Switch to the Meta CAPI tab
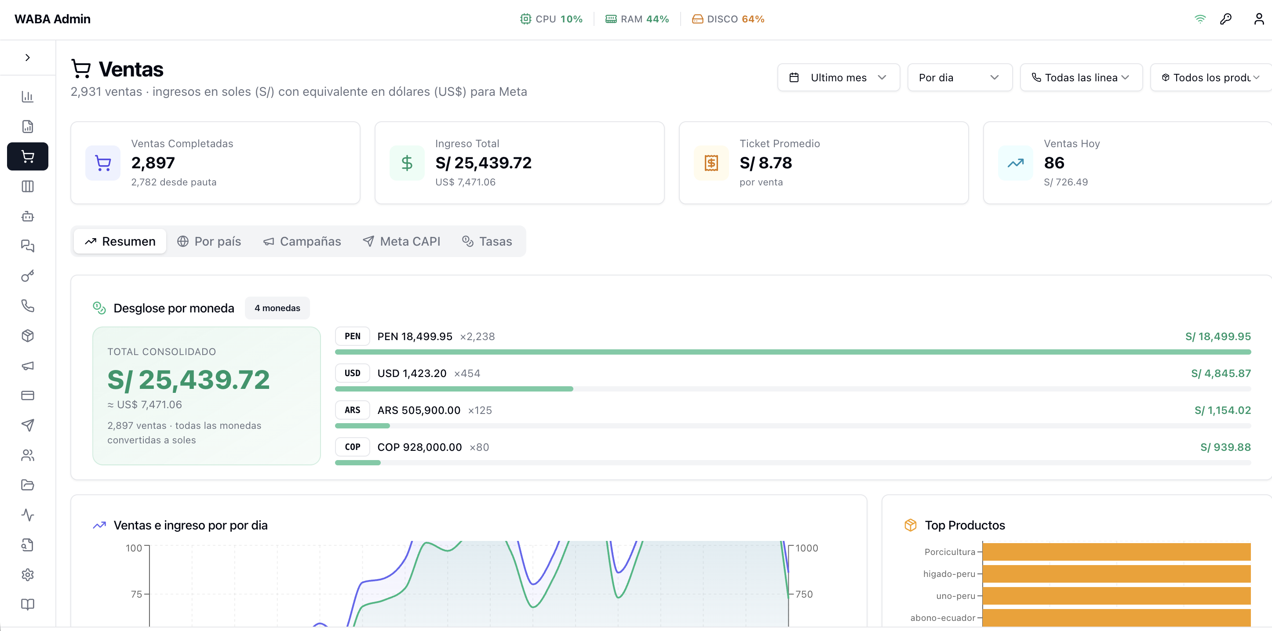Viewport: 1272px width, 631px height. [x=401, y=241]
